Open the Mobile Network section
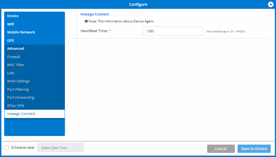Screen dimensions: 276x157 pos(34,32)
